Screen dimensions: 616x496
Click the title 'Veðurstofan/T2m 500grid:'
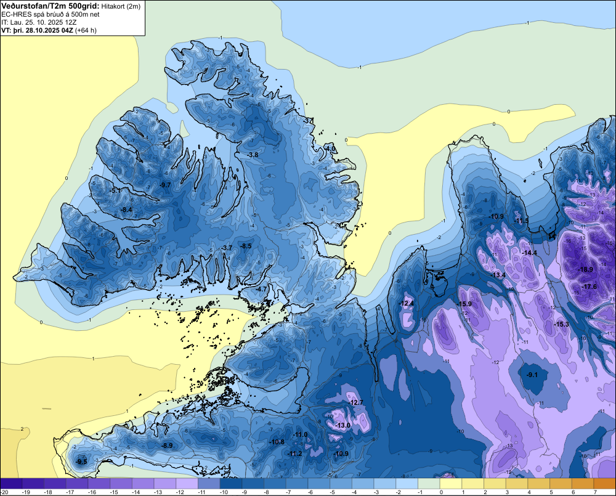coord(51,6)
